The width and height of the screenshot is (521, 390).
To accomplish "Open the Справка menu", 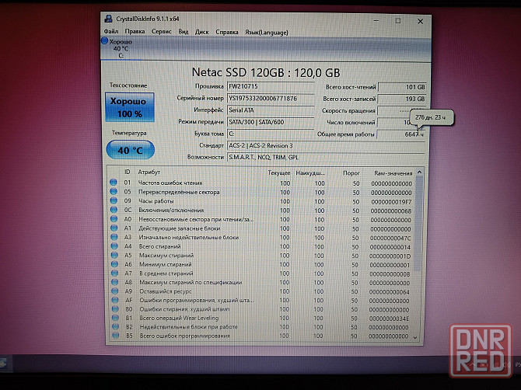I will [x=227, y=32].
